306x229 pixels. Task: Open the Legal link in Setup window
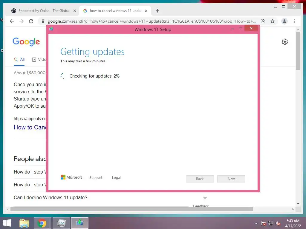click(x=116, y=178)
